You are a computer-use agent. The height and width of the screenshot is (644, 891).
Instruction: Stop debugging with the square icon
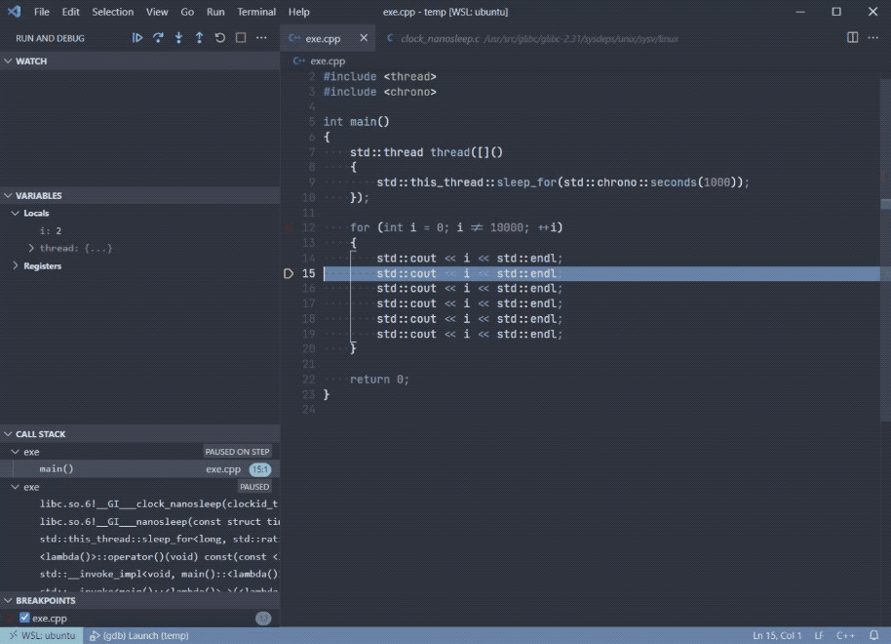coord(241,38)
